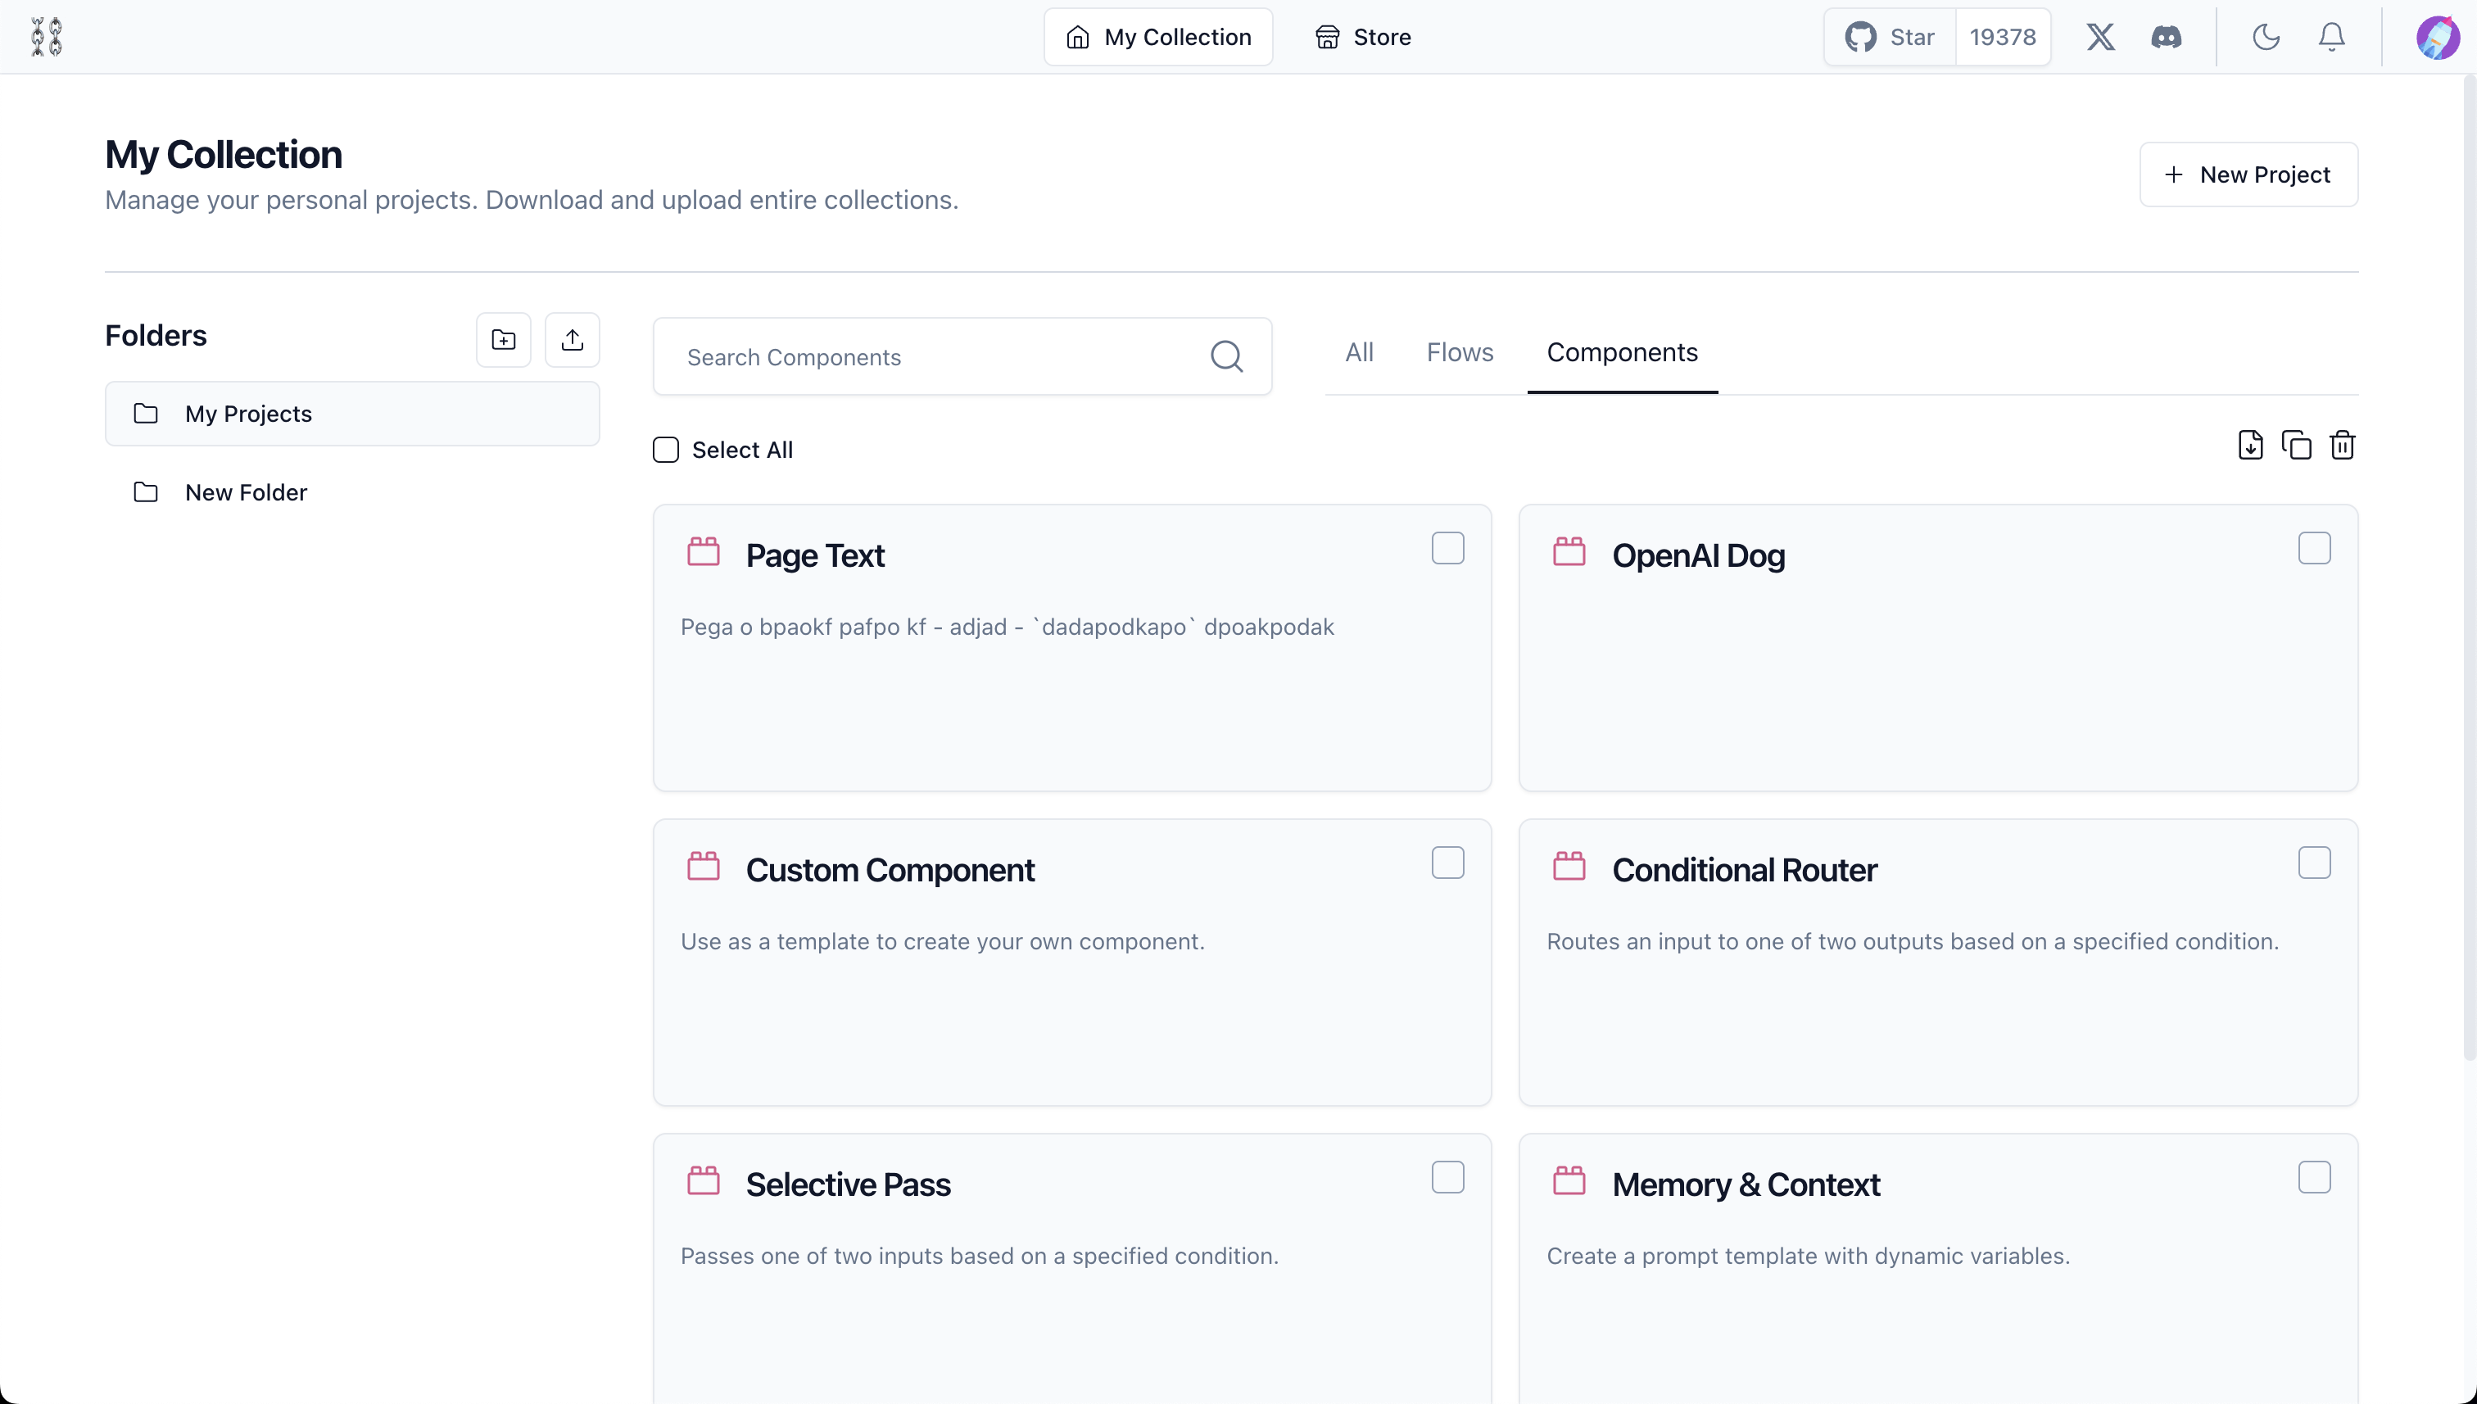Open the Discord link icon
Viewport: 2477px width, 1404px height.
click(2166, 37)
